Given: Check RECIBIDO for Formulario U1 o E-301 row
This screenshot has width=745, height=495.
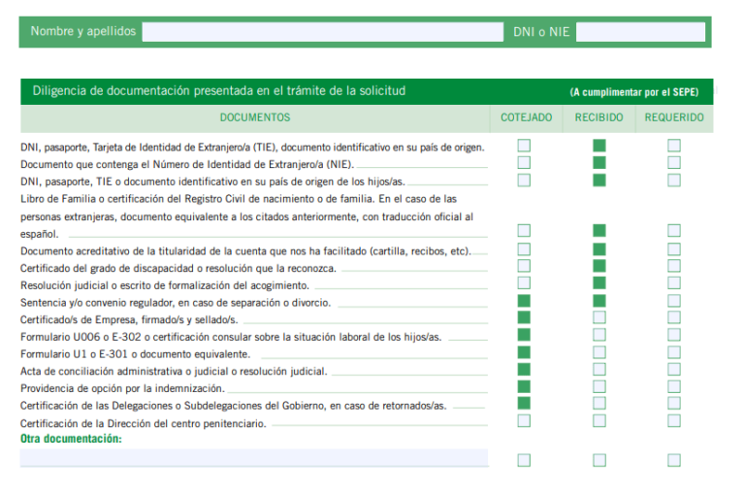Looking at the screenshot, I should coord(599,352).
